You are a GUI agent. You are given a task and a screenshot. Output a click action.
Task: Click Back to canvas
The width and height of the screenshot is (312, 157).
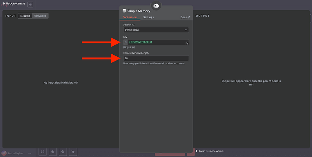(14, 3)
